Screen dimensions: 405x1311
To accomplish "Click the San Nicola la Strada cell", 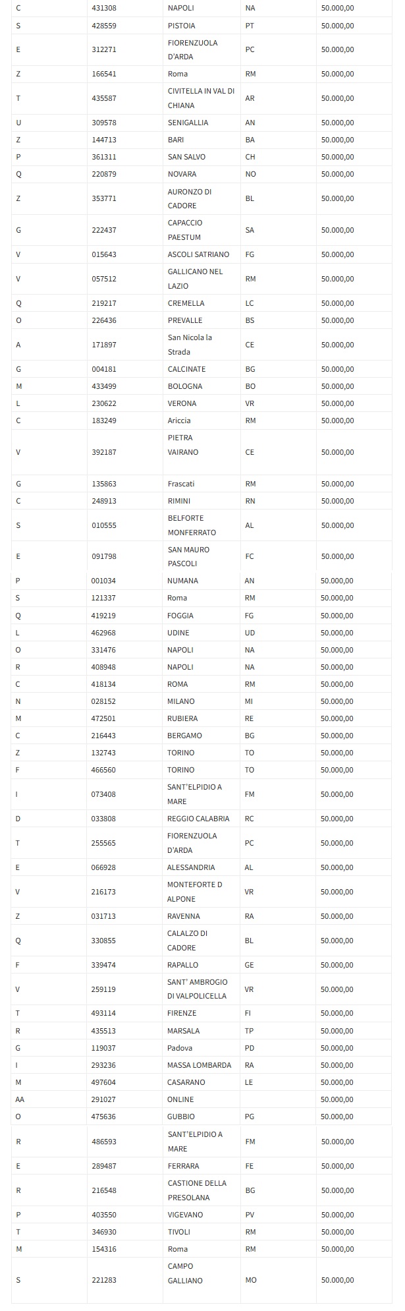I will [x=190, y=345].
